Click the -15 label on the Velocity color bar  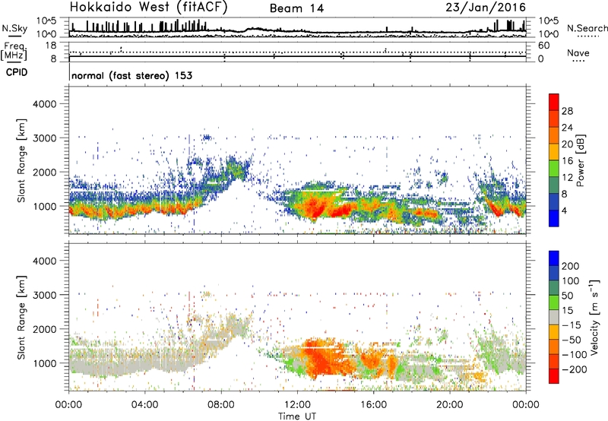(x=572, y=325)
